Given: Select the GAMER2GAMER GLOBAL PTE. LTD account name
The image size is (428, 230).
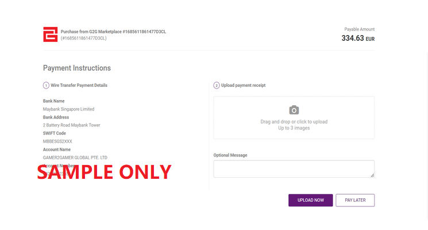Looking at the screenshot, I should point(75,158).
